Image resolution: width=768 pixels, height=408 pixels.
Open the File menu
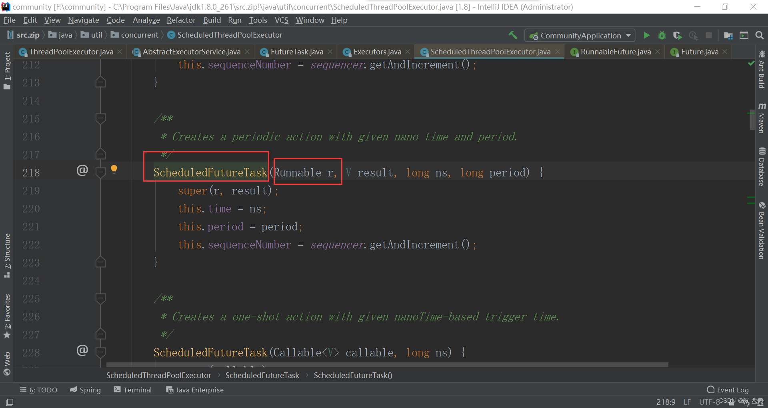10,20
